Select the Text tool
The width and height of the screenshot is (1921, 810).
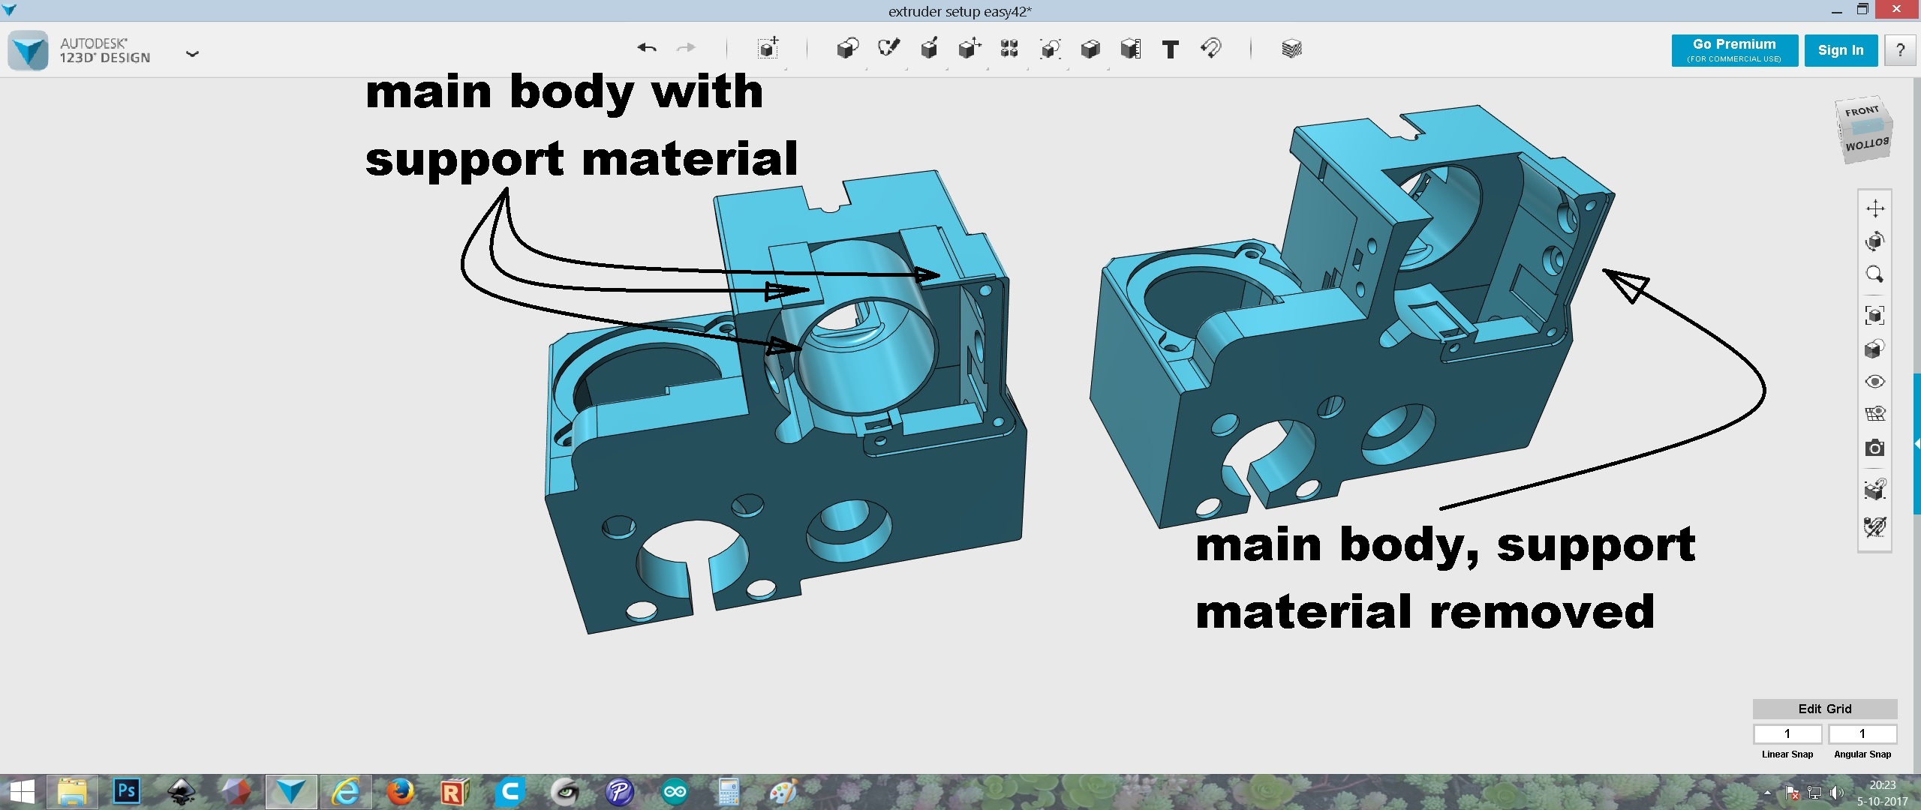click(1171, 49)
